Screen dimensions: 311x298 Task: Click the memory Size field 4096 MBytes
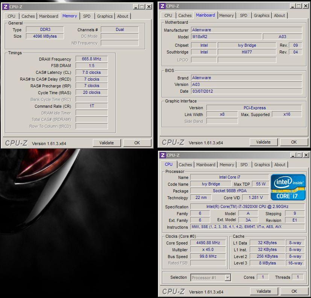tap(45, 36)
